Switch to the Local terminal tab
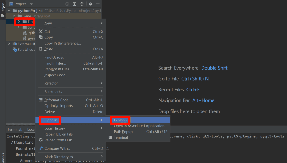This screenshot has height=163, width=287. point(31,130)
